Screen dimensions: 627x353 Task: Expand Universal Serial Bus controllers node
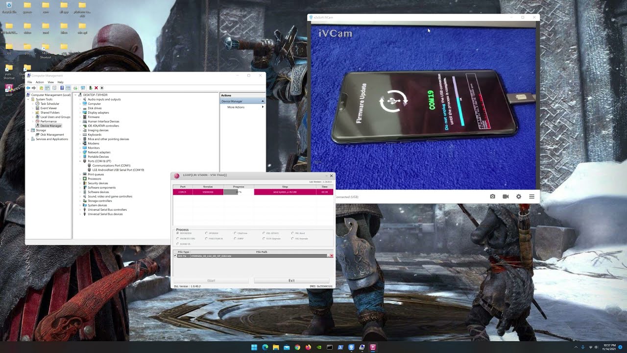tap(80, 210)
